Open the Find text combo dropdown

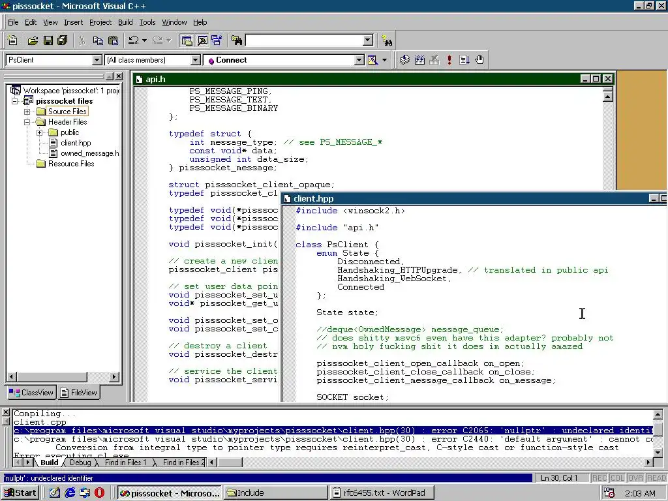(368, 40)
